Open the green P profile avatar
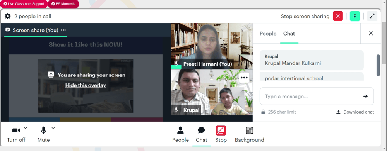387x151 pixels. [x=354, y=16]
